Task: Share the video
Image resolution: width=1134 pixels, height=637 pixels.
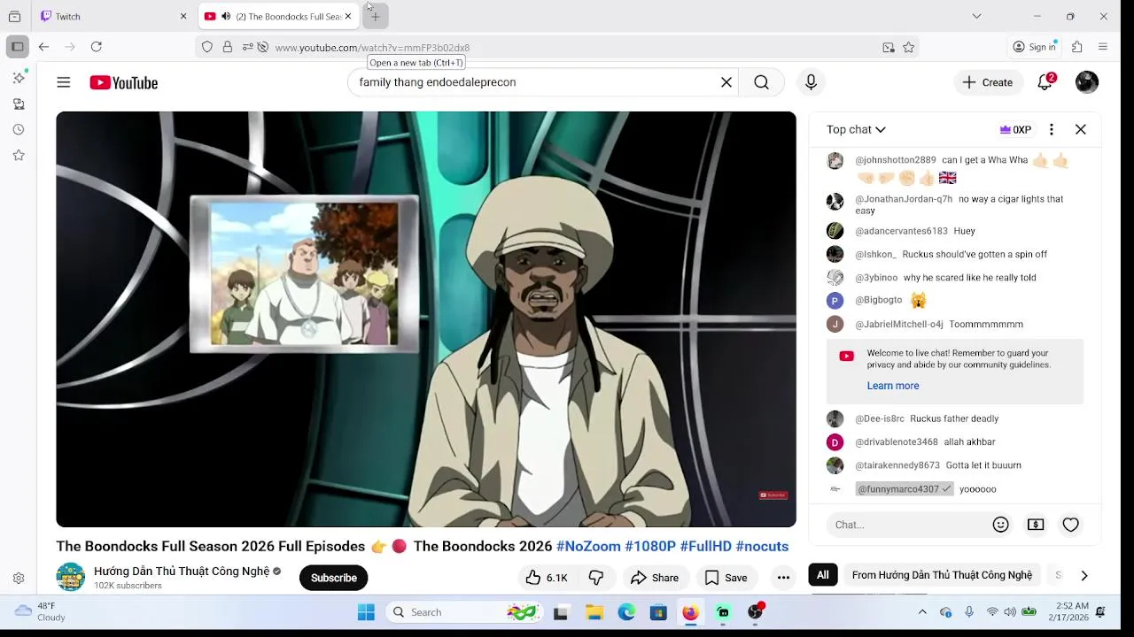Action: (x=655, y=578)
